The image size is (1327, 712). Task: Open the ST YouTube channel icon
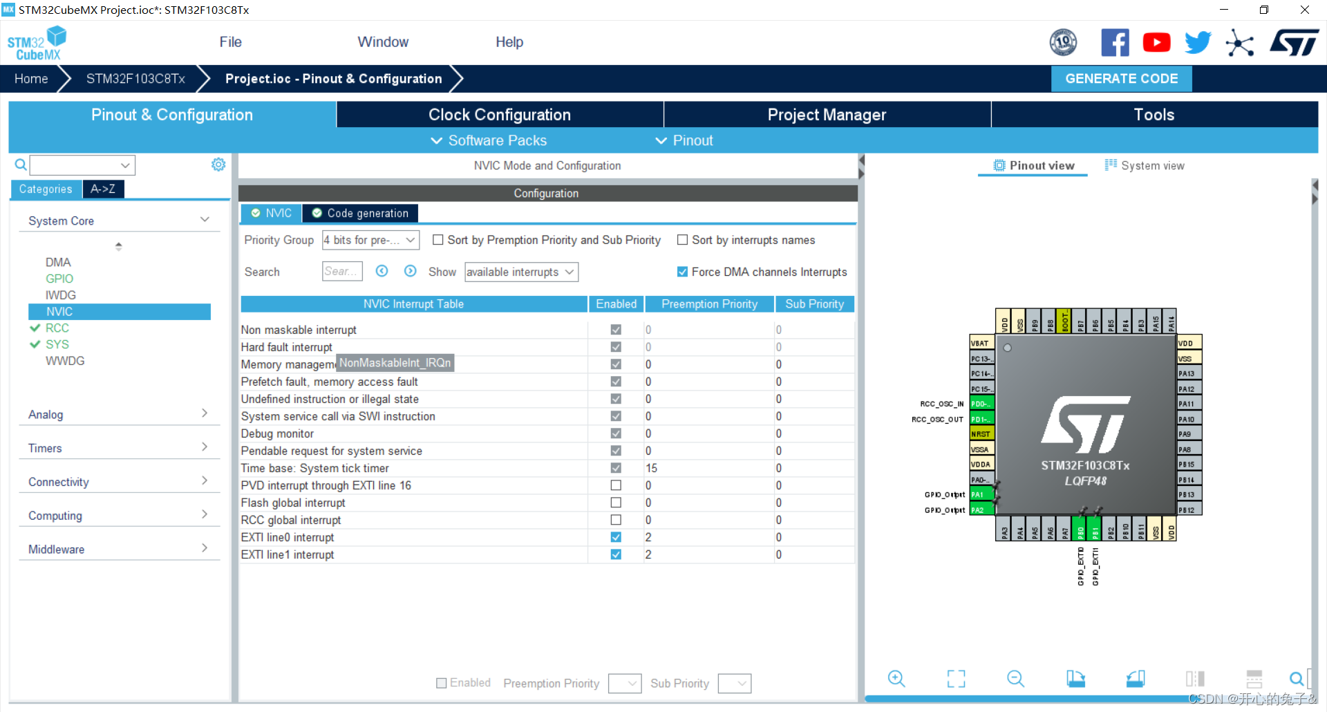click(1156, 43)
